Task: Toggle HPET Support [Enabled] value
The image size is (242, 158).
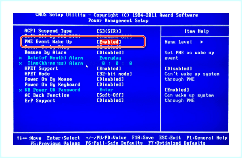Action: point(109,69)
